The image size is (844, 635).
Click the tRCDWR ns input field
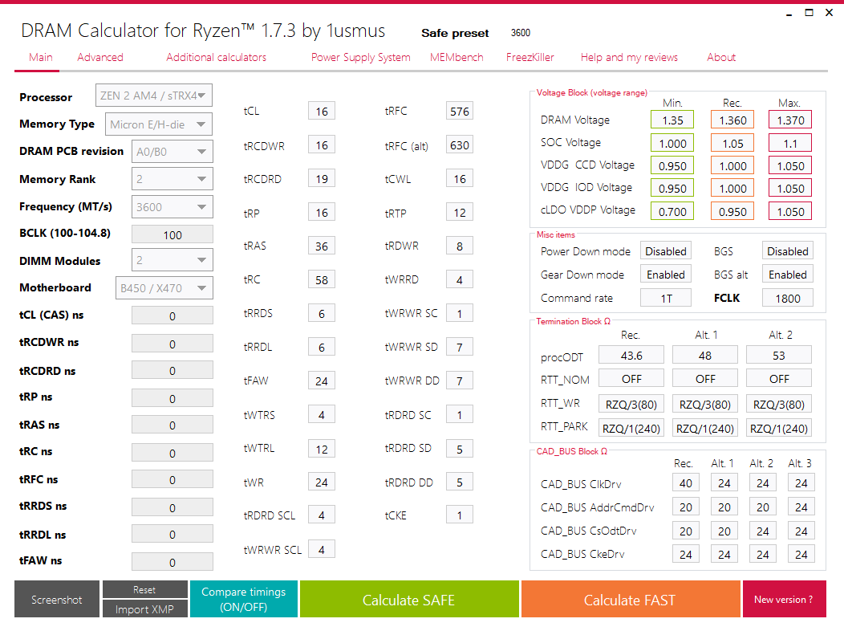coord(172,344)
